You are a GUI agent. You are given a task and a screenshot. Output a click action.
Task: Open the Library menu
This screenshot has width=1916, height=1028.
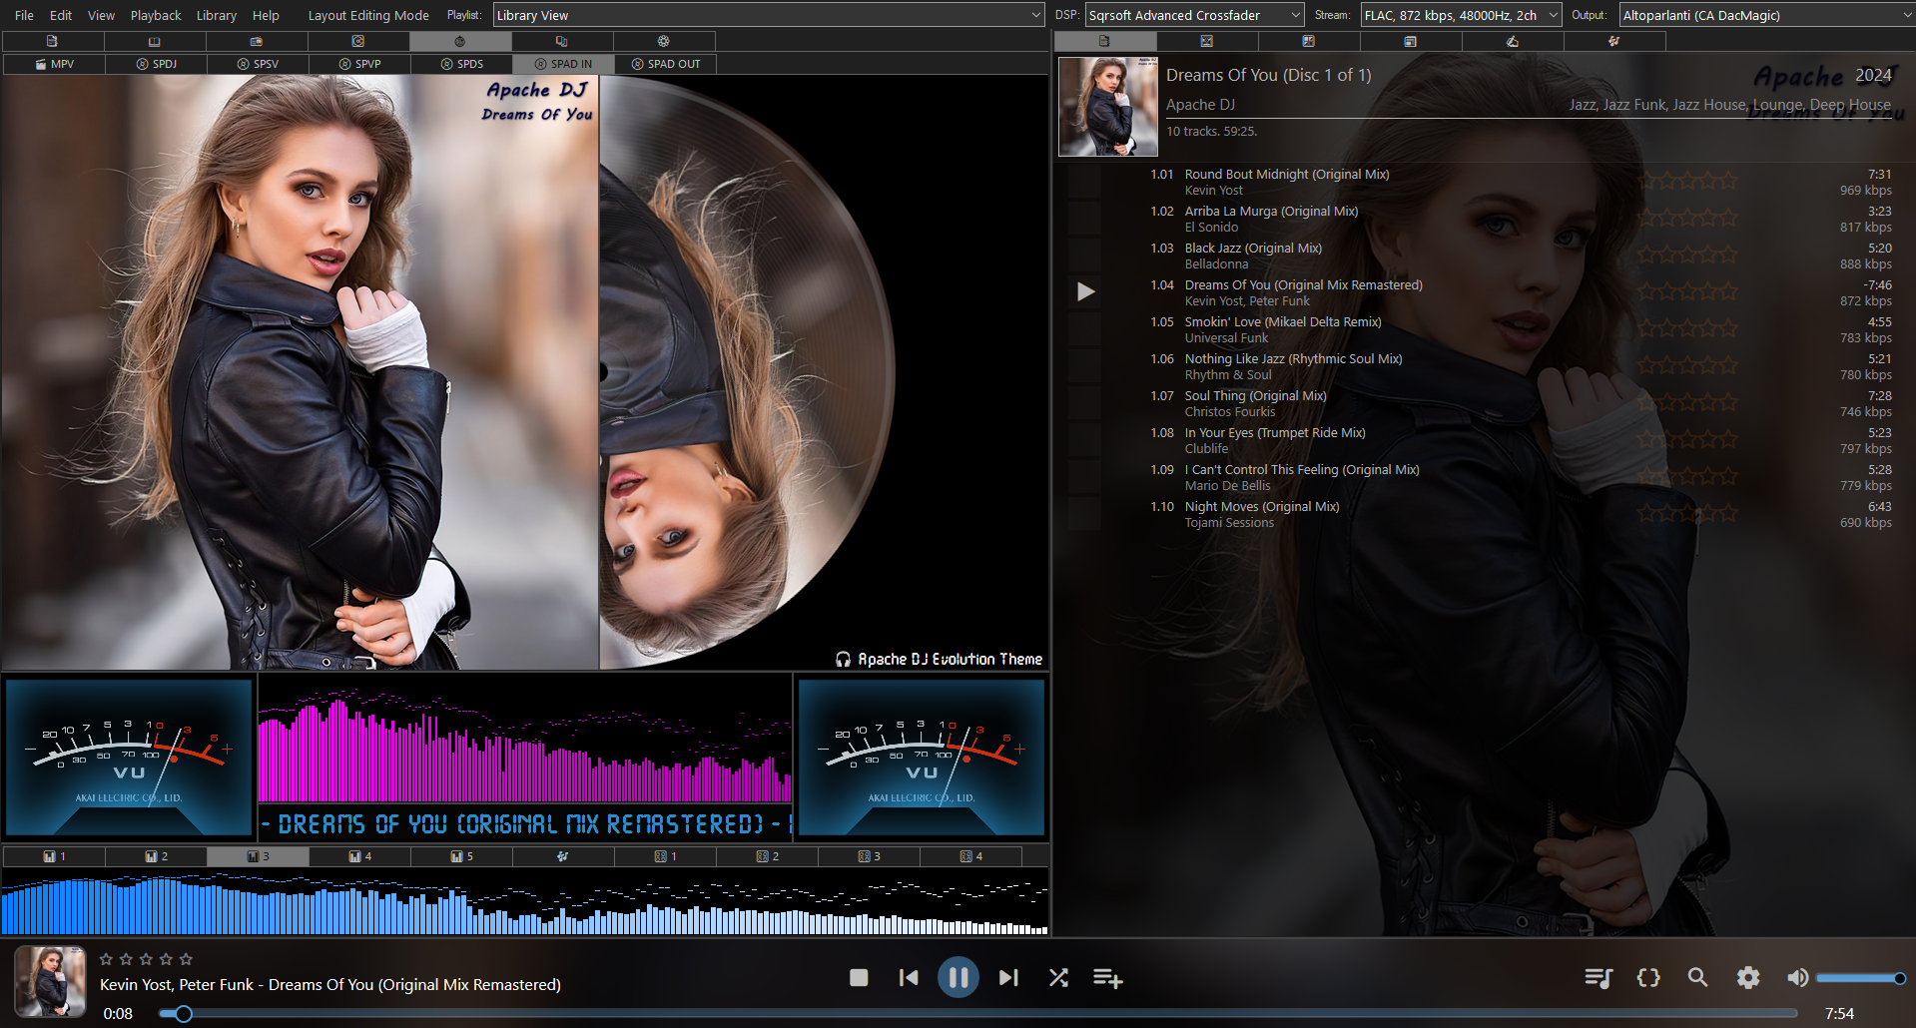click(x=217, y=15)
